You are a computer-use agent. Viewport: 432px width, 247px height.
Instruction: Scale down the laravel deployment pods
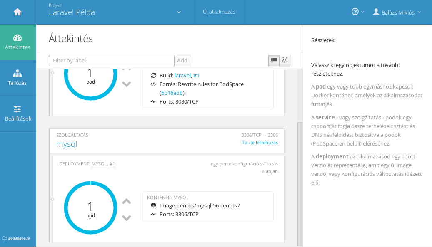click(127, 84)
